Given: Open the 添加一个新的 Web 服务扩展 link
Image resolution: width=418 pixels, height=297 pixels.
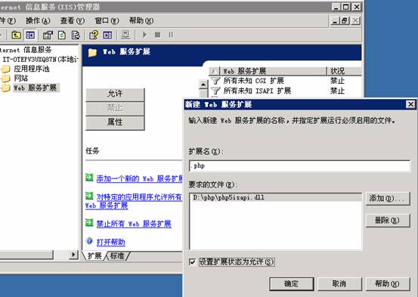Looking at the screenshot, I should click(x=139, y=178).
